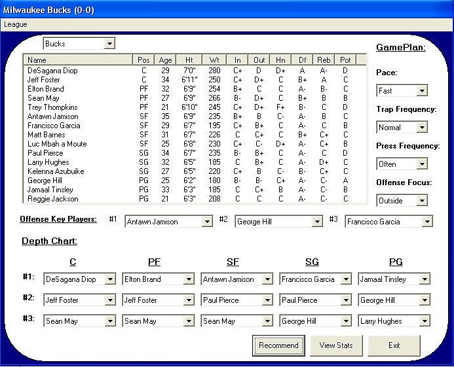Open #2 PF dropdown showing Jeff Foster
Screen dimensions: 454x367
coord(158,300)
